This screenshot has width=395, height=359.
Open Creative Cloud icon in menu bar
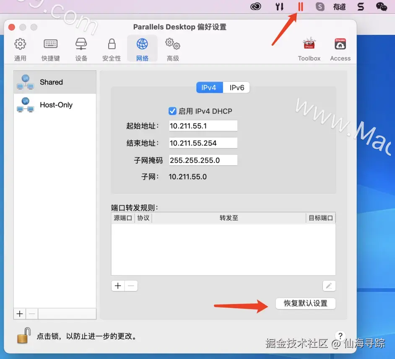tap(256, 7)
